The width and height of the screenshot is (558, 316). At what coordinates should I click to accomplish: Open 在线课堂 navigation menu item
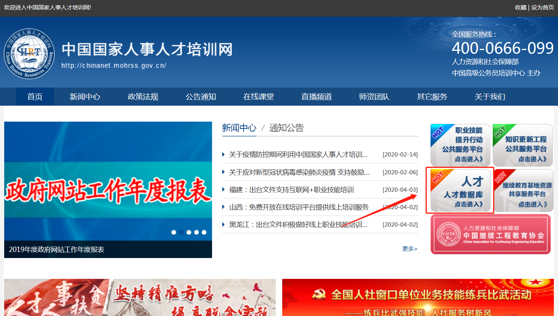point(259,97)
